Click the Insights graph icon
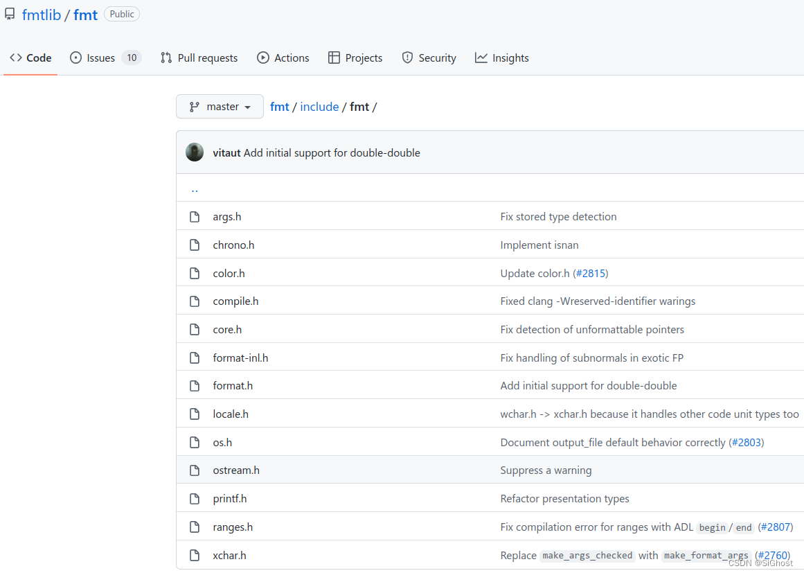The width and height of the screenshot is (804, 573). 482,58
